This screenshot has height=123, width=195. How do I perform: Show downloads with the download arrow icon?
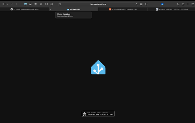[178, 4]
